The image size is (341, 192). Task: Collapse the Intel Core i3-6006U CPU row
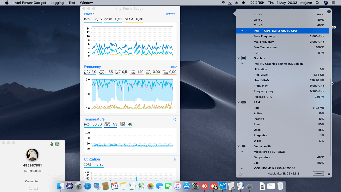click(x=242, y=31)
